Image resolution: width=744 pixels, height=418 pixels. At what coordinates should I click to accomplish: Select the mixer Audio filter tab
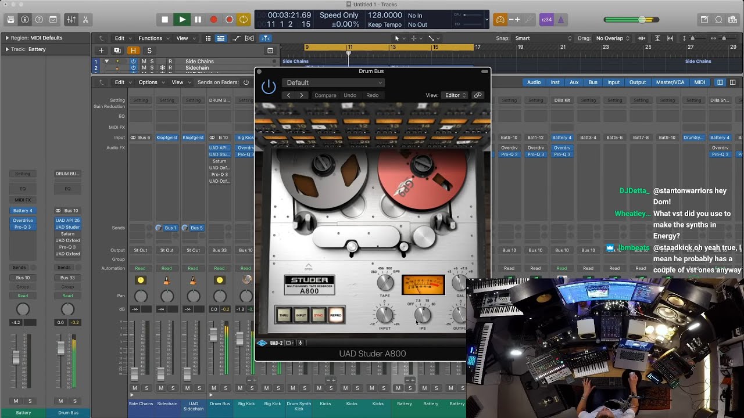click(534, 82)
